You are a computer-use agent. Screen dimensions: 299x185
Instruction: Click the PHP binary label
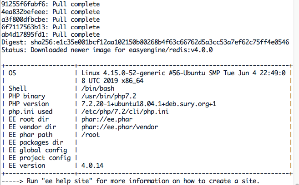(27, 96)
